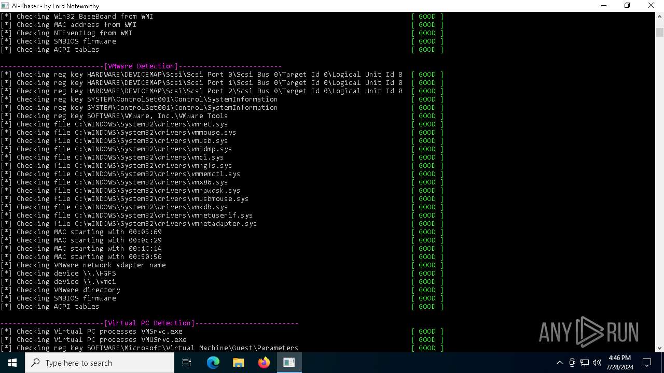The image size is (664, 373).
Task: Launch Microsoft Edge from the taskbar
Action: 213,363
